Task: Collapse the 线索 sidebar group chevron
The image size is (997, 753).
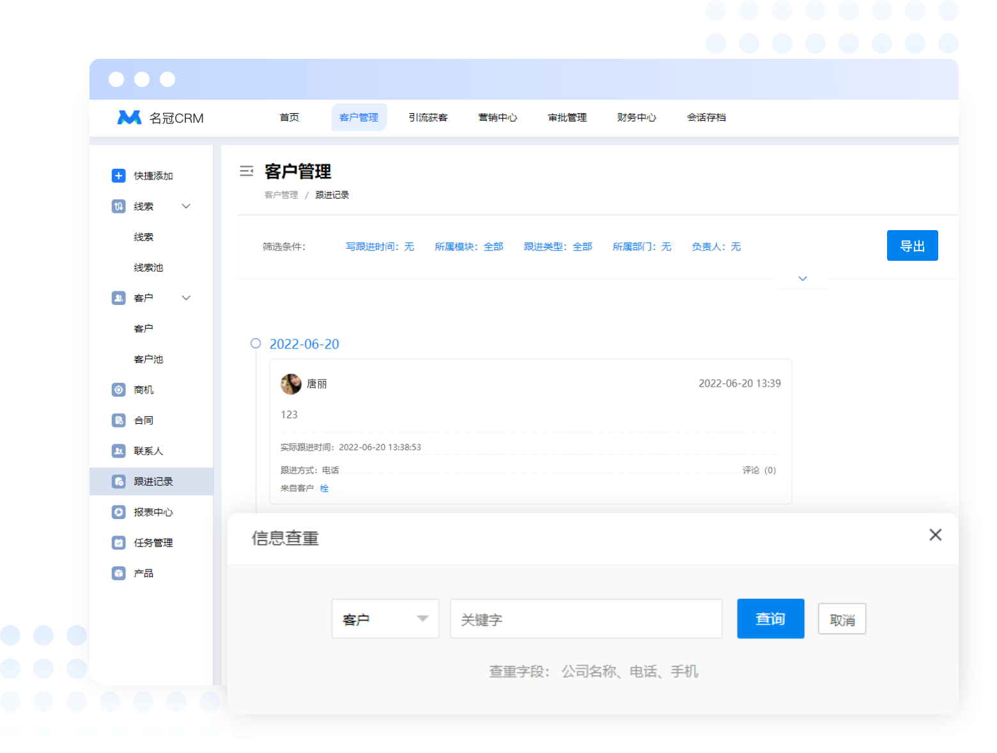Action: pos(186,206)
